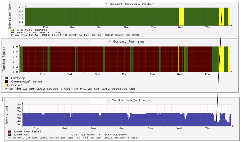241x142 pixels.
Task: Click the 'Commercial power' legend label
Action: pos(27,82)
